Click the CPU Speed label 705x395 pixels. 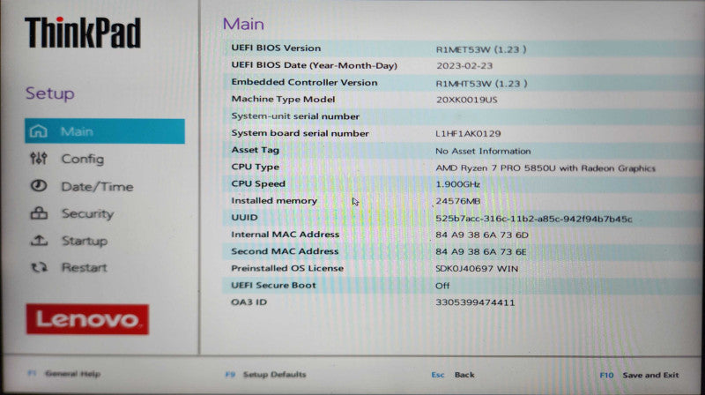tap(258, 184)
